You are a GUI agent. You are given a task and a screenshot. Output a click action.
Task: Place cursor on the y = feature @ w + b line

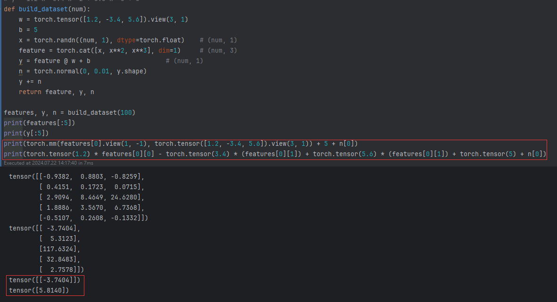tap(55, 61)
